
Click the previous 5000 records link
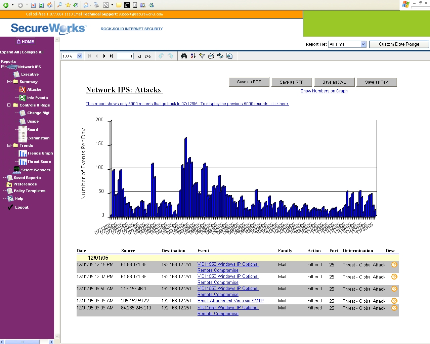[x=187, y=104]
